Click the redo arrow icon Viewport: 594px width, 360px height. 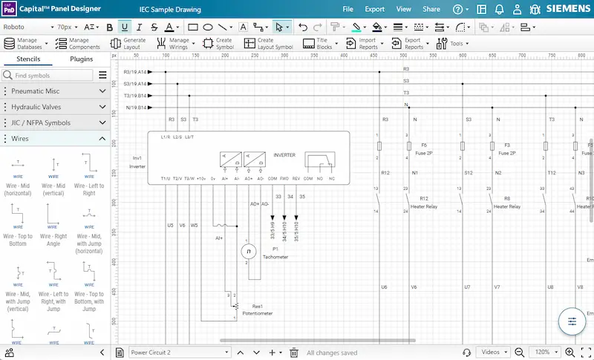tap(317, 27)
